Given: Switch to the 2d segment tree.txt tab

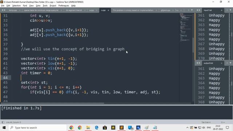Looking at the screenshot, I should pos(74,10).
